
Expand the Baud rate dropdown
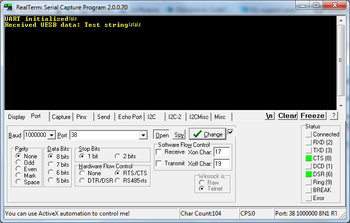pyautogui.click(x=51, y=135)
